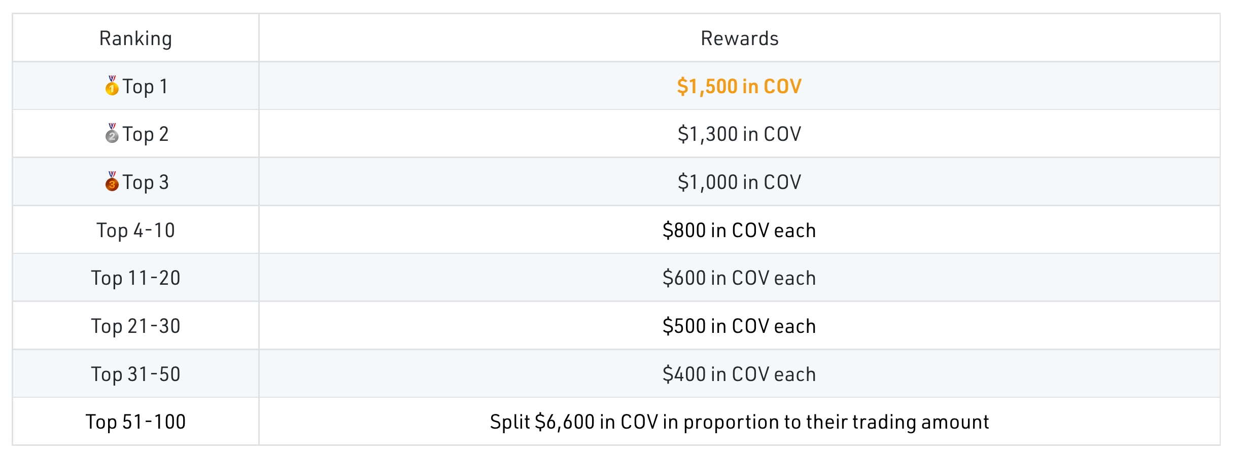Select the Ranking column header
The height and width of the screenshot is (456, 1244).
point(135,38)
